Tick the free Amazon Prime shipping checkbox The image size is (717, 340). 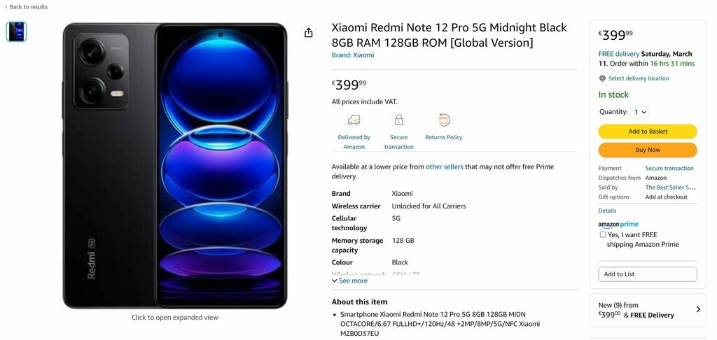click(603, 234)
